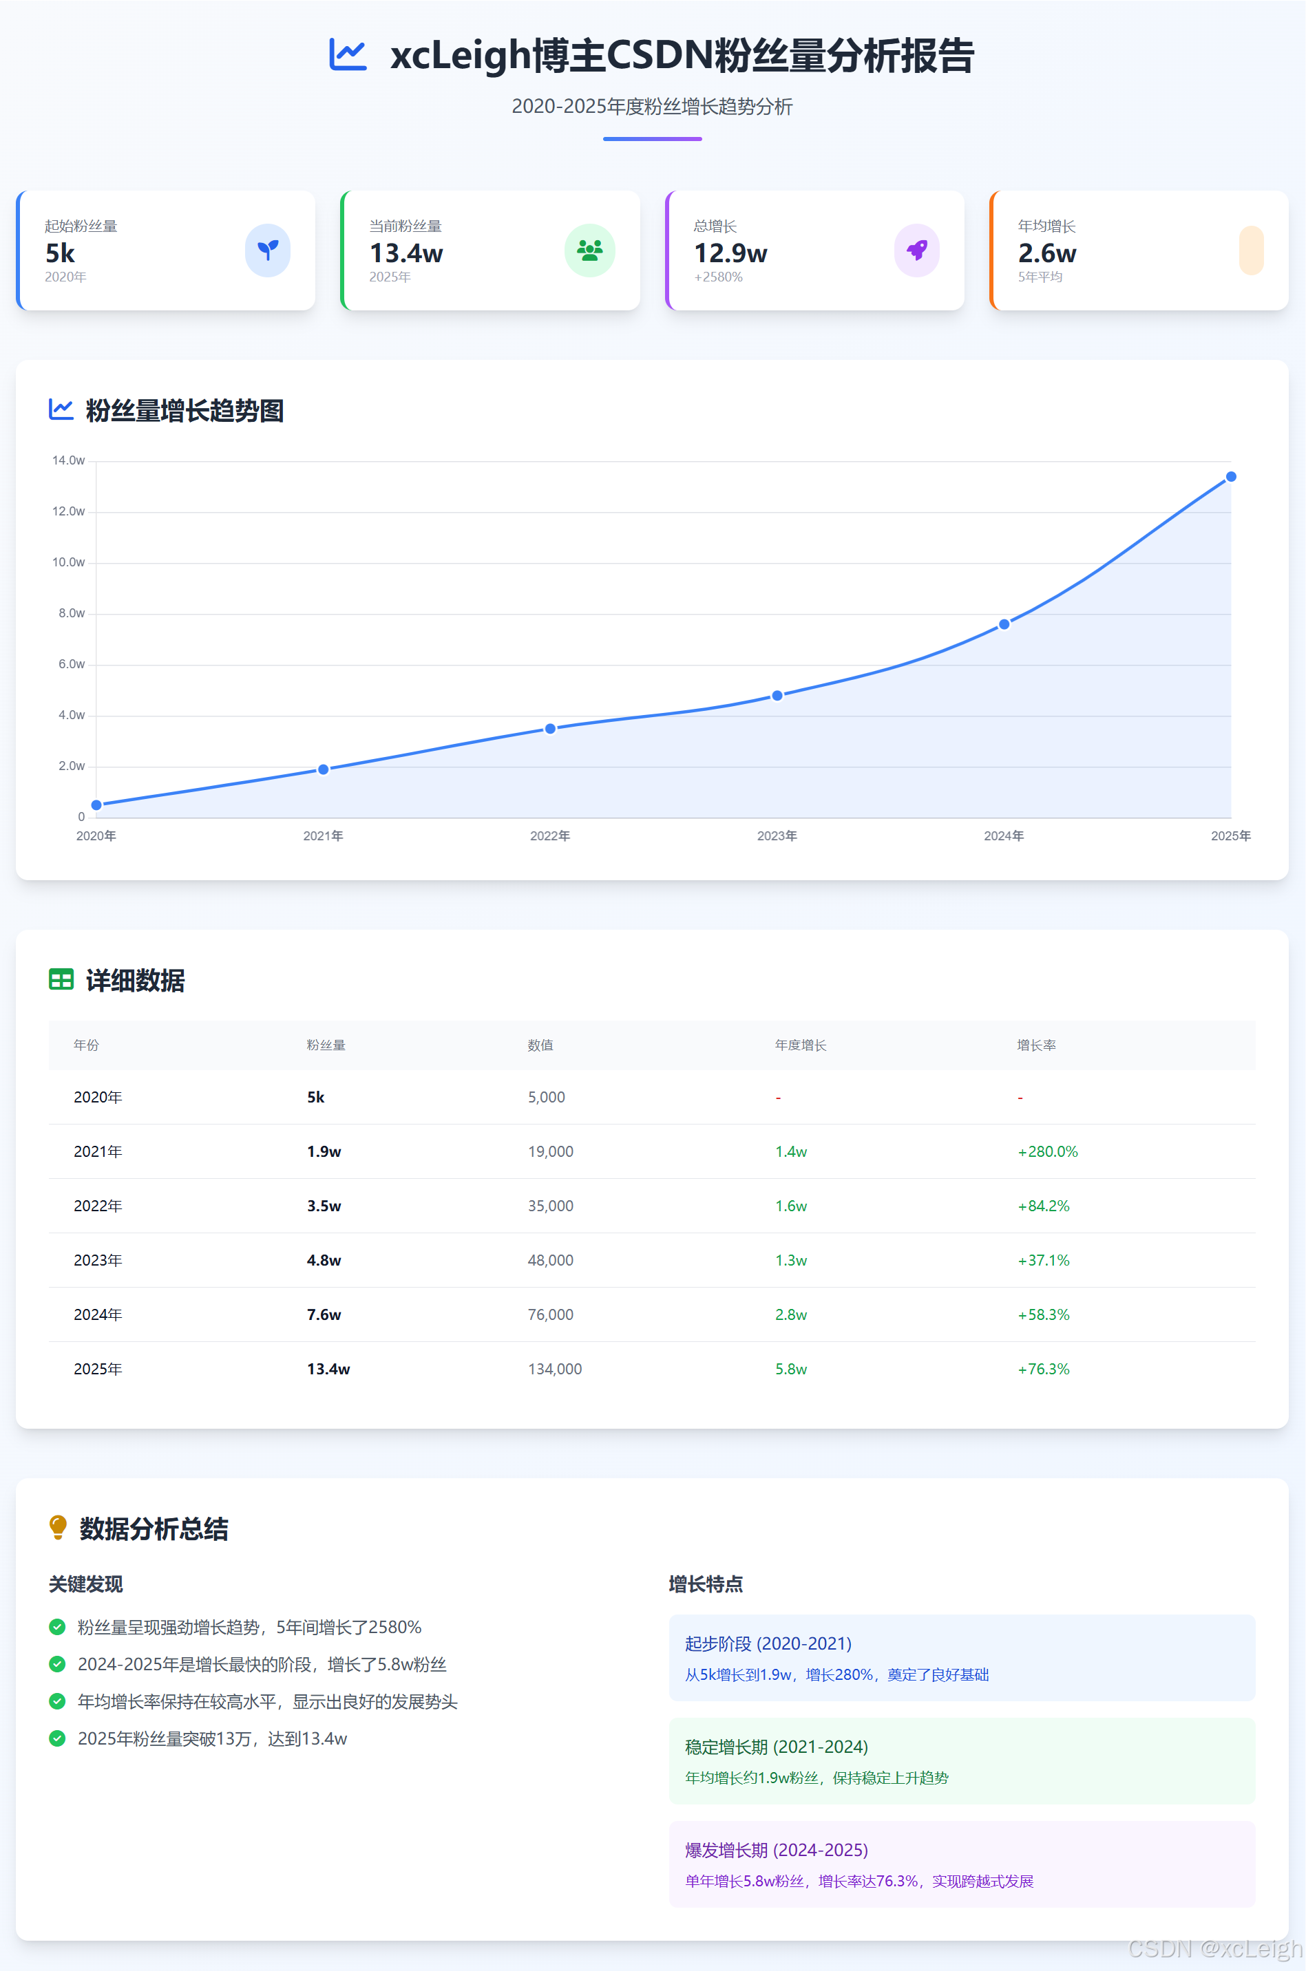Open the 稳定增长期 (2021-2024) card
1306x1971 pixels.
(962, 1760)
